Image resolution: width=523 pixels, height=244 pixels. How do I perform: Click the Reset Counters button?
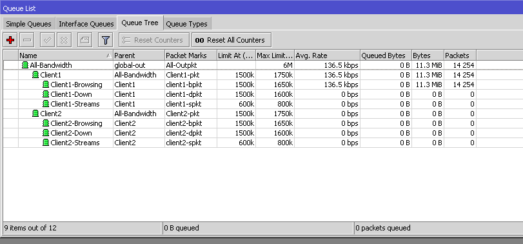(154, 40)
